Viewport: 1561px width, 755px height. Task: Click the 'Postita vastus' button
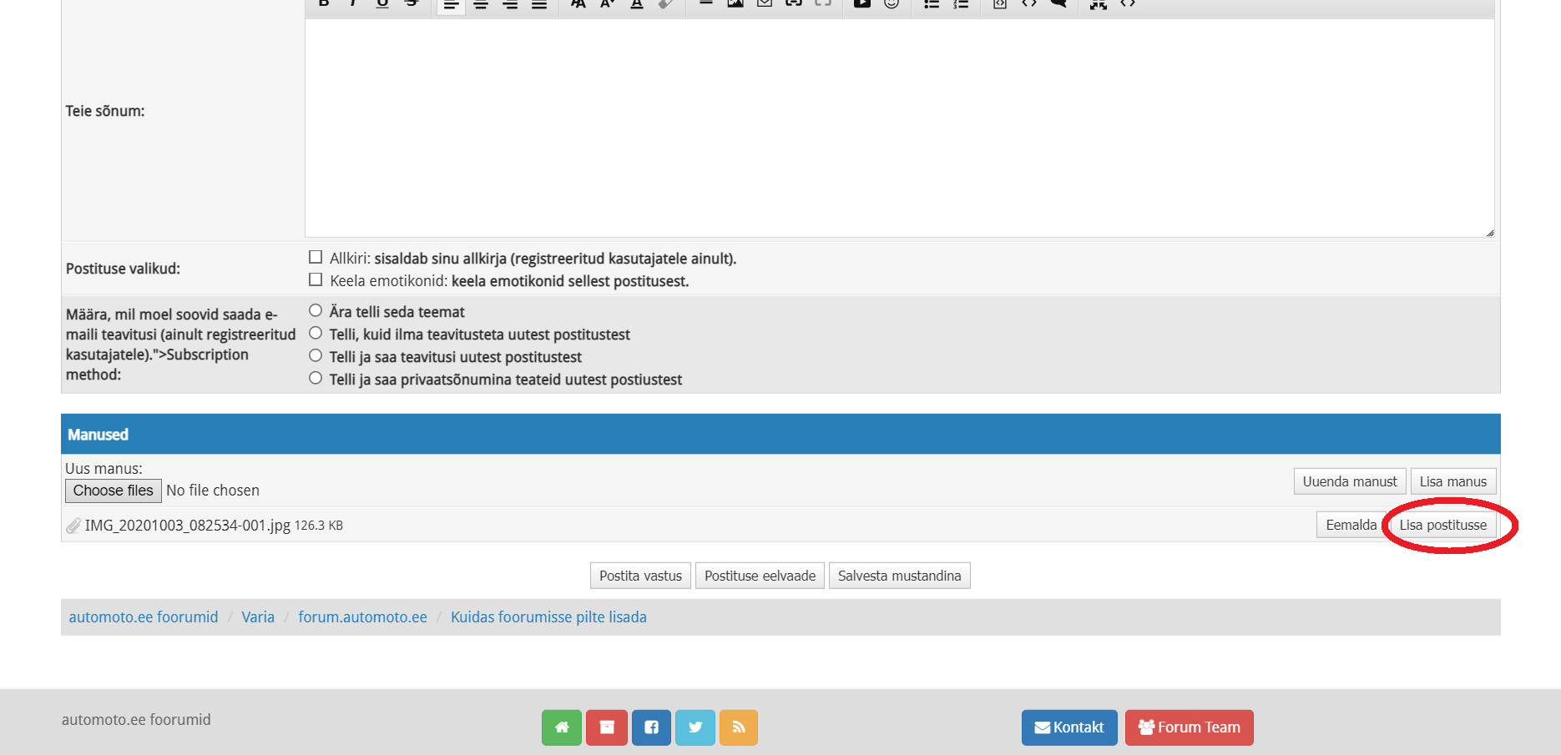[640, 576]
